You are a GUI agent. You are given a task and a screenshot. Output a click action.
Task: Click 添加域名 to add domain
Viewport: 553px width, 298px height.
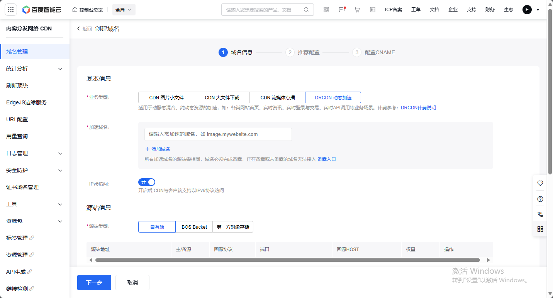point(158,149)
